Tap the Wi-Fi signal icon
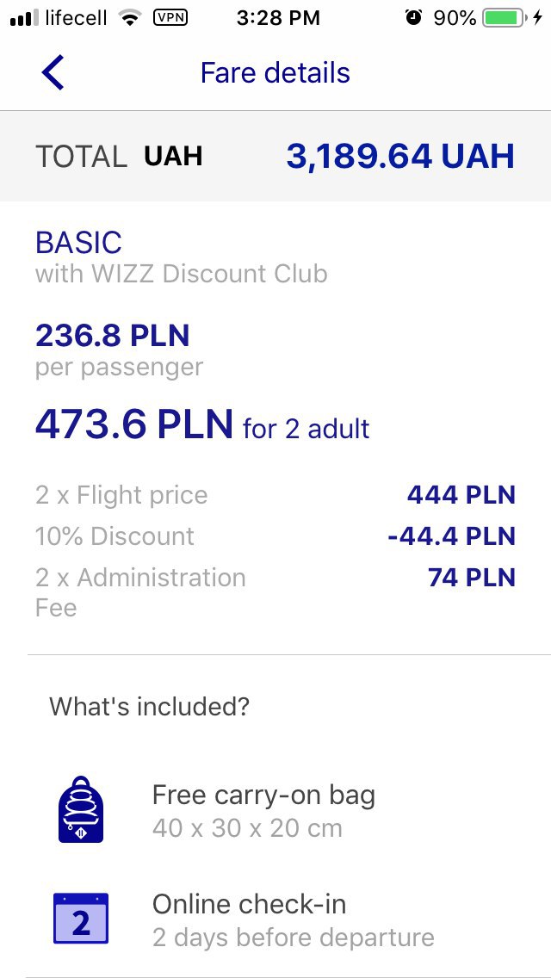Image resolution: width=551 pixels, height=978 pixels. pyautogui.click(x=130, y=18)
